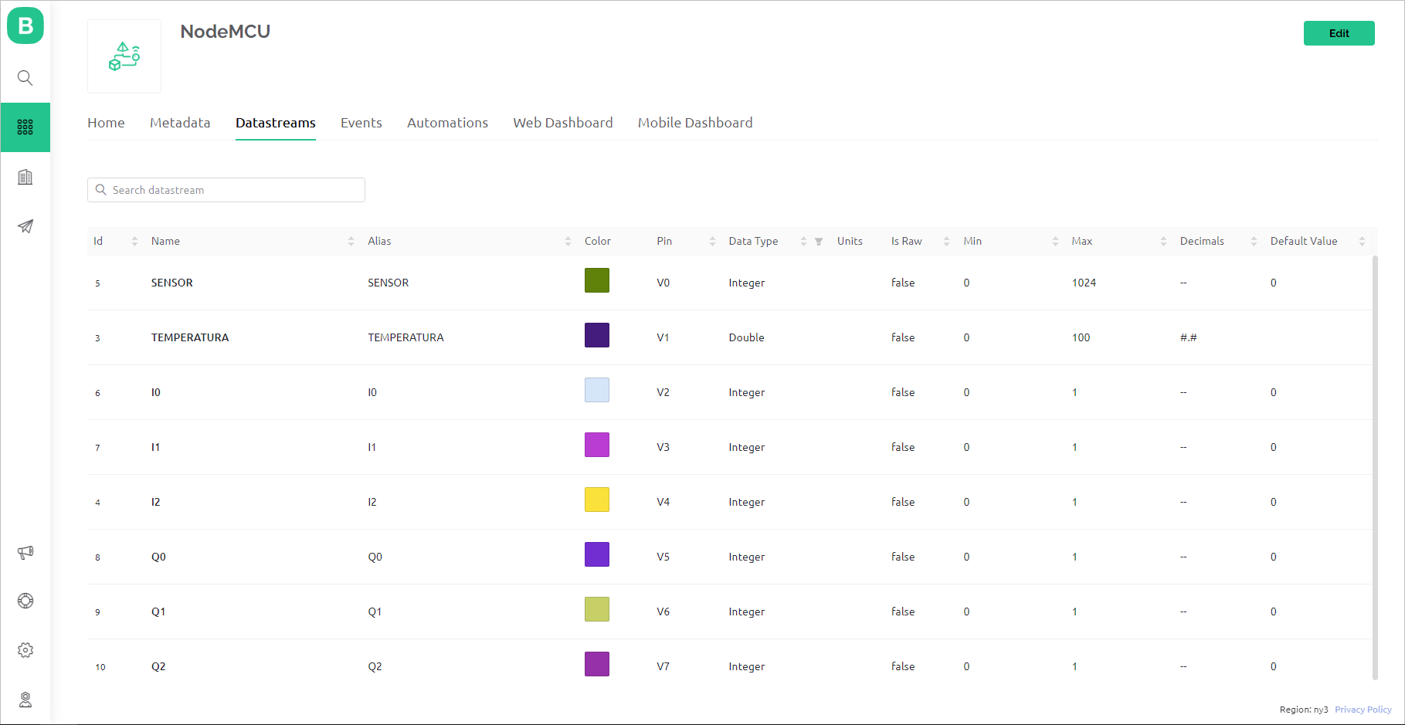Click the violet Q0 color swatch
1405x725 pixels.
597,554
